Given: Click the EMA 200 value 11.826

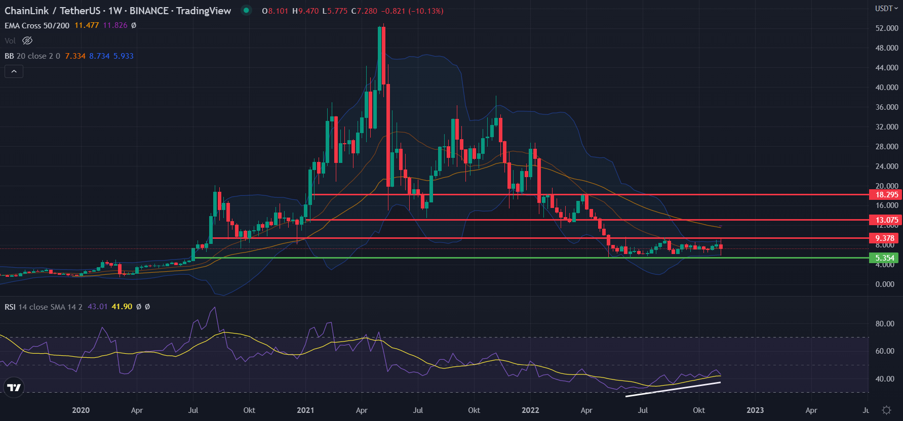Looking at the screenshot, I should point(115,25).
